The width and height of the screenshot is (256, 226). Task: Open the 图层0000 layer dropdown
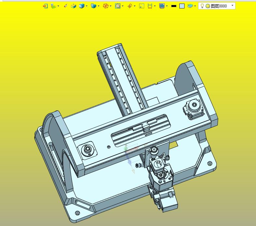pyautogui.click(x=232, y=6)
